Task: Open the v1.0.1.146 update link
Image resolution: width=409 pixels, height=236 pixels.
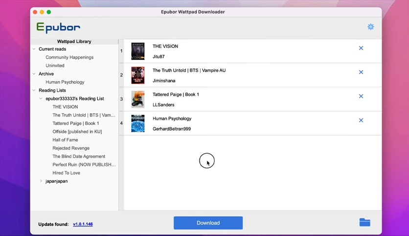Action: coord(83,224)
